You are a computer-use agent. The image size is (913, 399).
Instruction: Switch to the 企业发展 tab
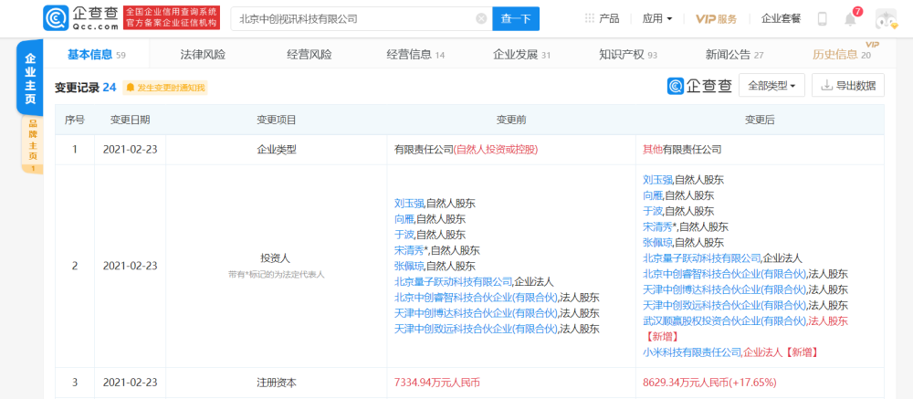(x=521, y=55)
